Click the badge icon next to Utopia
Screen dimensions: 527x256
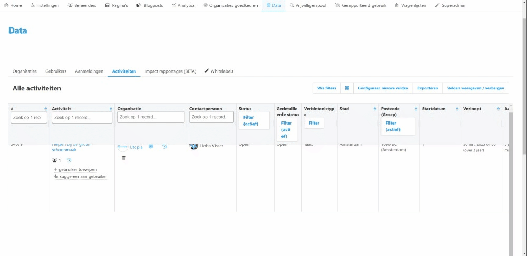pos(151,147)
